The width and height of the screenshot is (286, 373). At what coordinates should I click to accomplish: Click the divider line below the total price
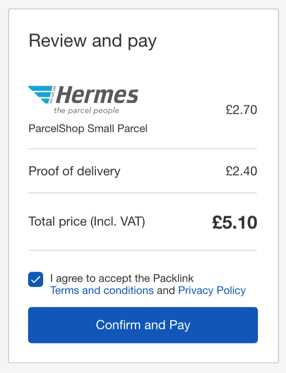click(142, 250)
